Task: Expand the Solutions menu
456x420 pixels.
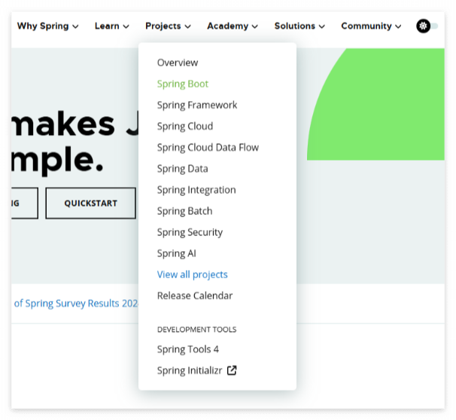Action: tap(299, 26)
